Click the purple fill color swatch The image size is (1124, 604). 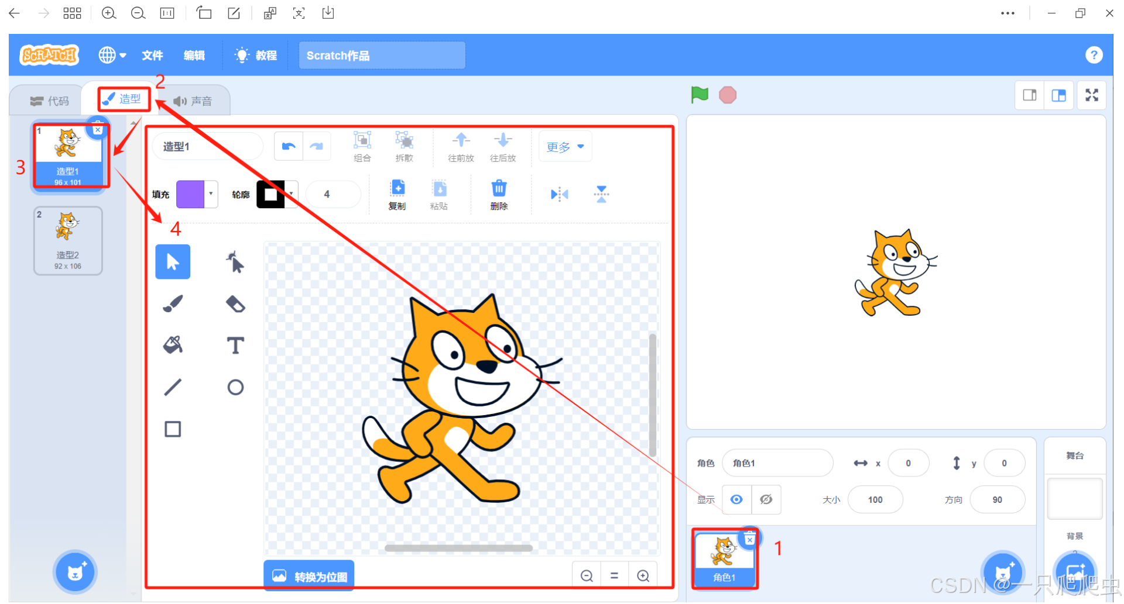(x=190, y=194)
